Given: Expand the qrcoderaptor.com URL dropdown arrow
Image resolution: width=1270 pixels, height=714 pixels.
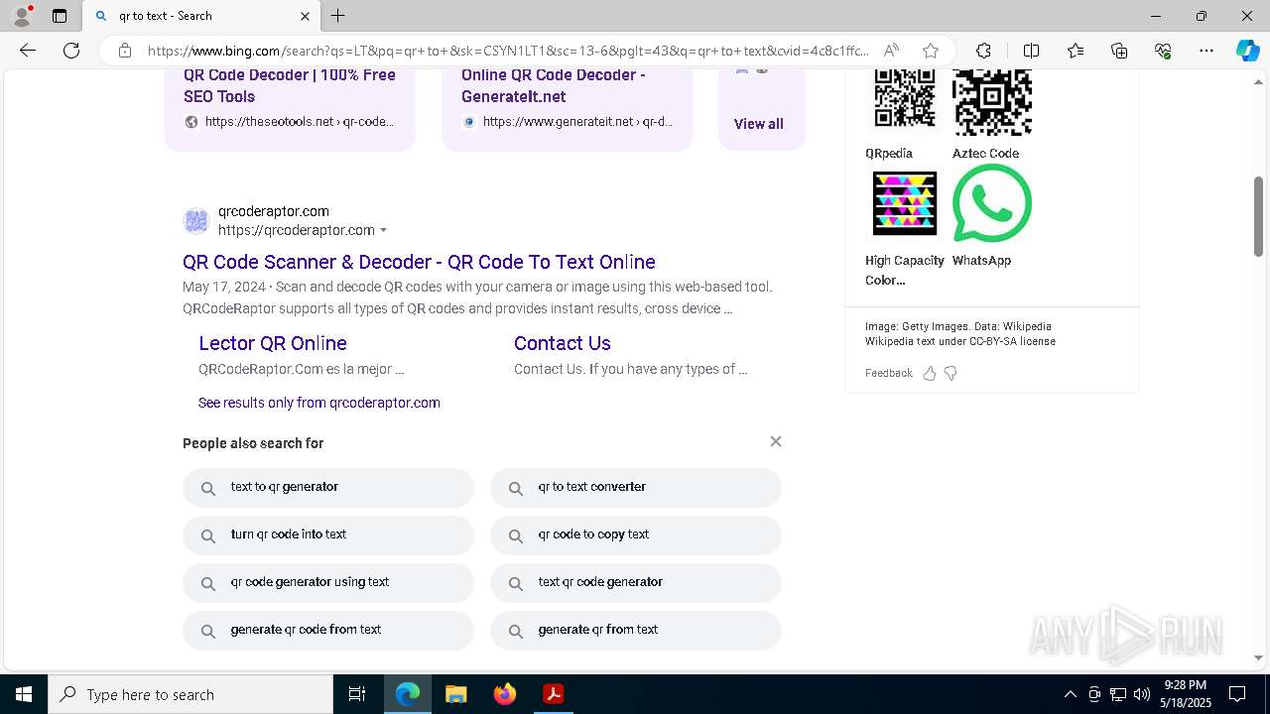Looking at the screenshot, I should pos(383,231).
